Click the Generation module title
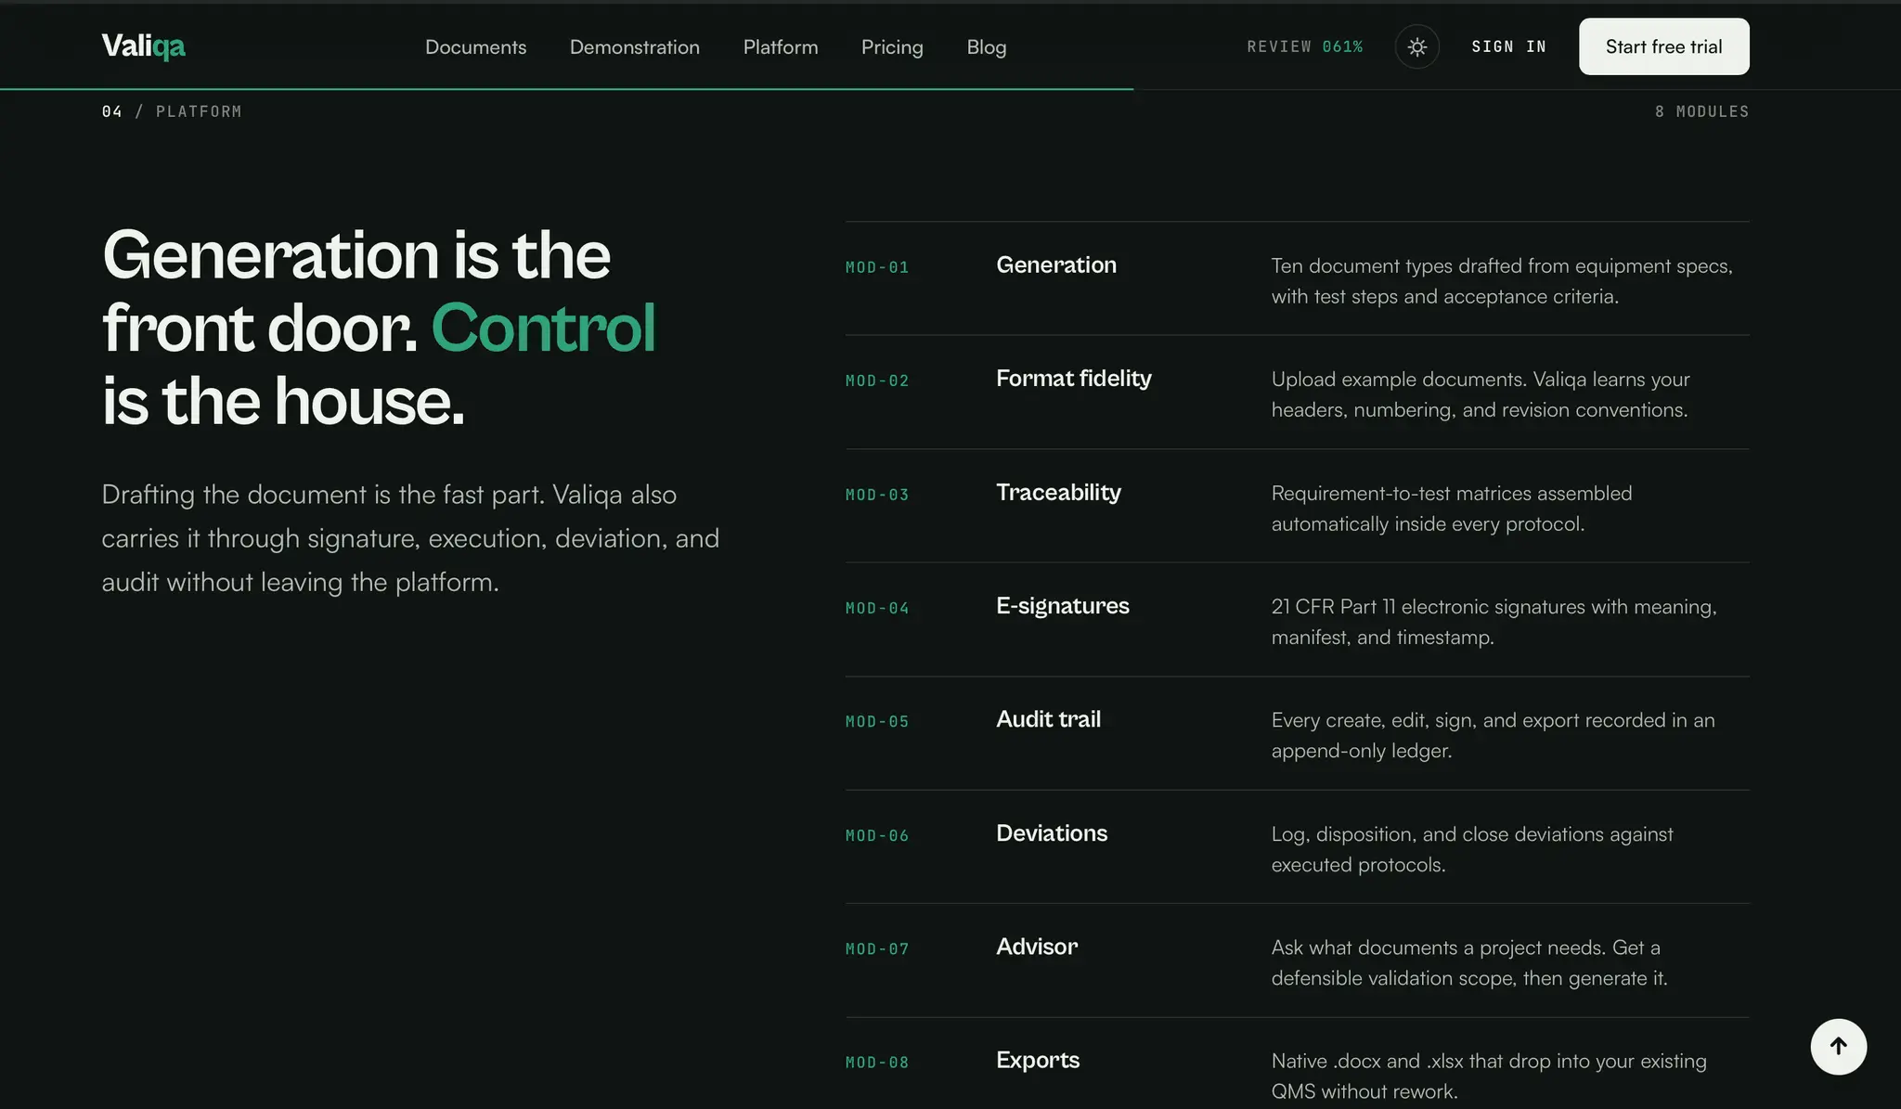 click(x=1056, y=264)
